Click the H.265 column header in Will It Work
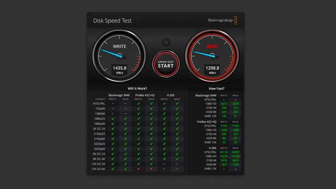 [171, 95]
